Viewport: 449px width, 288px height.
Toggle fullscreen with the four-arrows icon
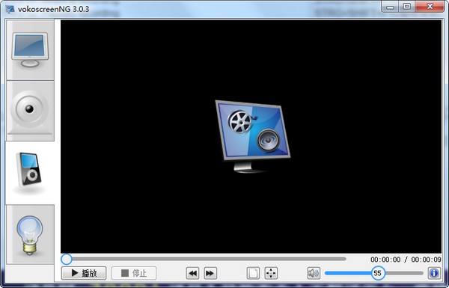[271, 273]
